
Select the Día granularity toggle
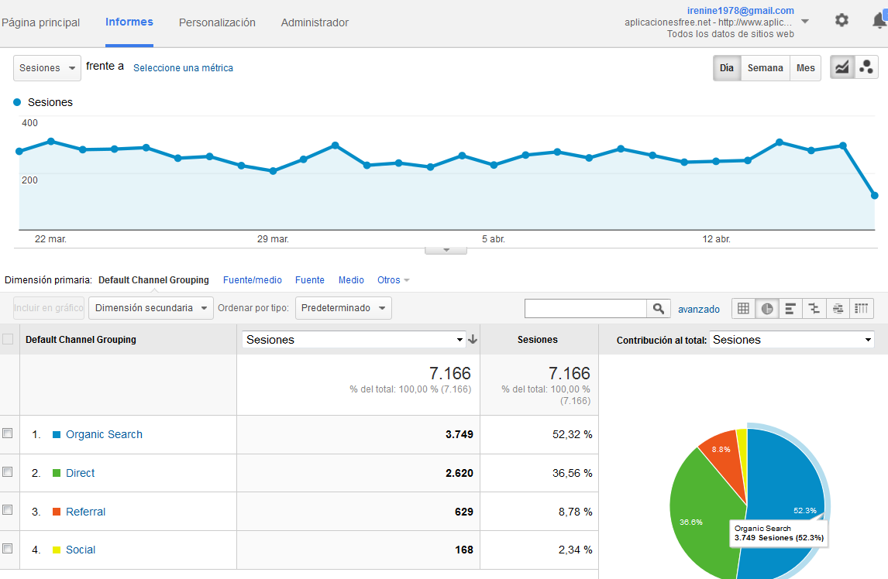(727, 68)
